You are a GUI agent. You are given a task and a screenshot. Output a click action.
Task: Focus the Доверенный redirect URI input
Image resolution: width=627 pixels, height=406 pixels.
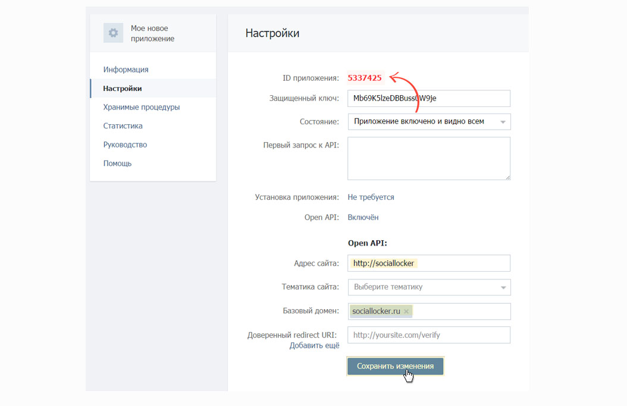click(429, 335)
